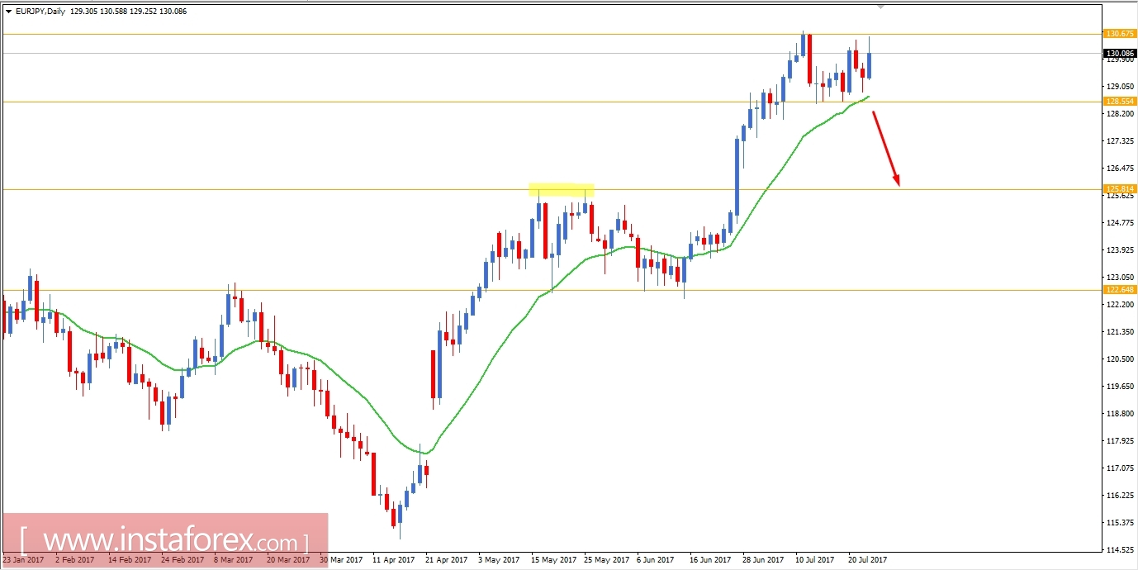
Task: Click the 130.675 resistance price label
Action: [x=1120, y=36]
